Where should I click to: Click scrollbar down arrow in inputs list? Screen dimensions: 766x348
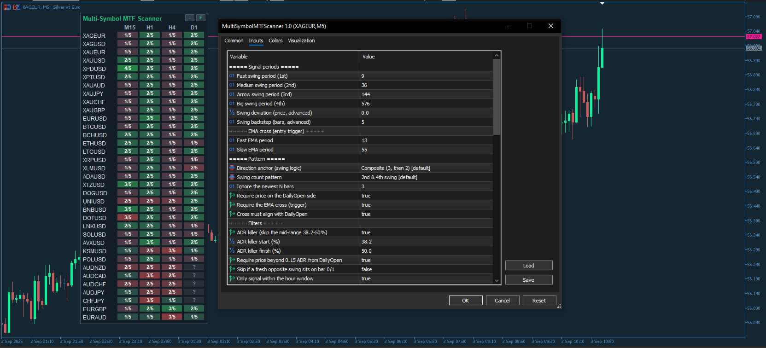[x=497, y=280]
